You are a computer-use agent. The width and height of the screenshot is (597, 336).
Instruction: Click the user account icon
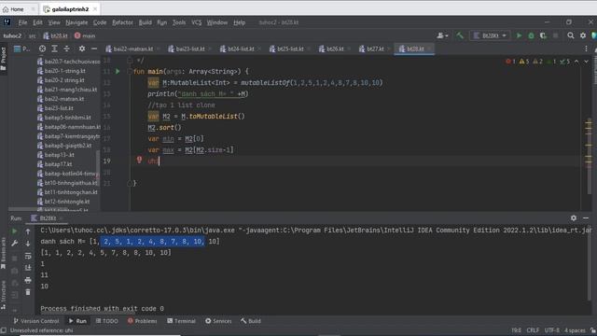click(x=441, y=35)
